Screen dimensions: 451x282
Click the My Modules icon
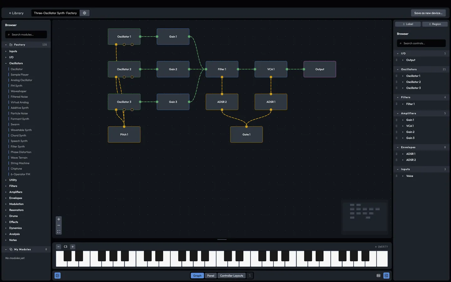point(11,249)
